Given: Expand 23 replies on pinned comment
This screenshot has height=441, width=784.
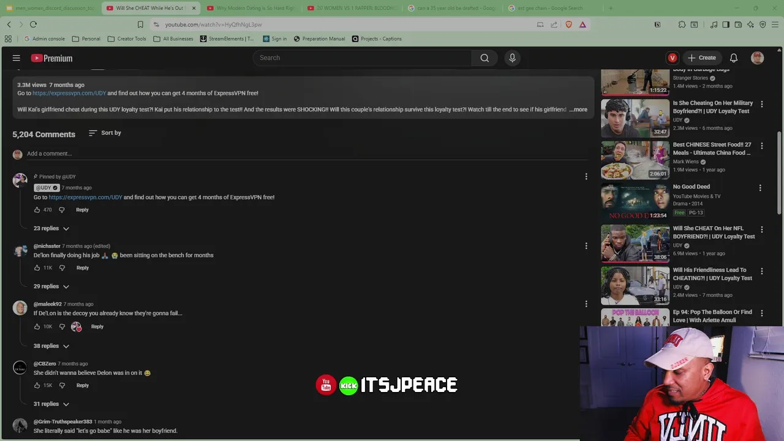Looking at the screenshot, I should tap(51, 228).
